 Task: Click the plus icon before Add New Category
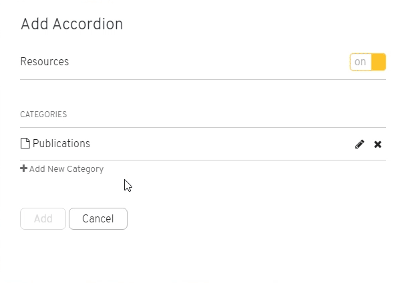point(23,168)
